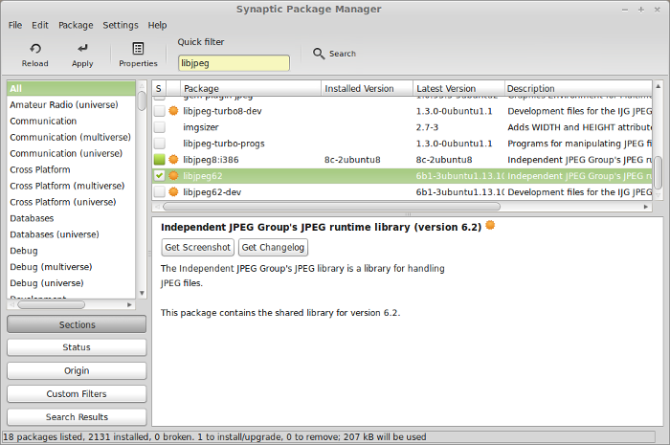
Task: Toggle the status checkbox for libjpeg-turbo8-dev
Action: (x=160, y=111)
